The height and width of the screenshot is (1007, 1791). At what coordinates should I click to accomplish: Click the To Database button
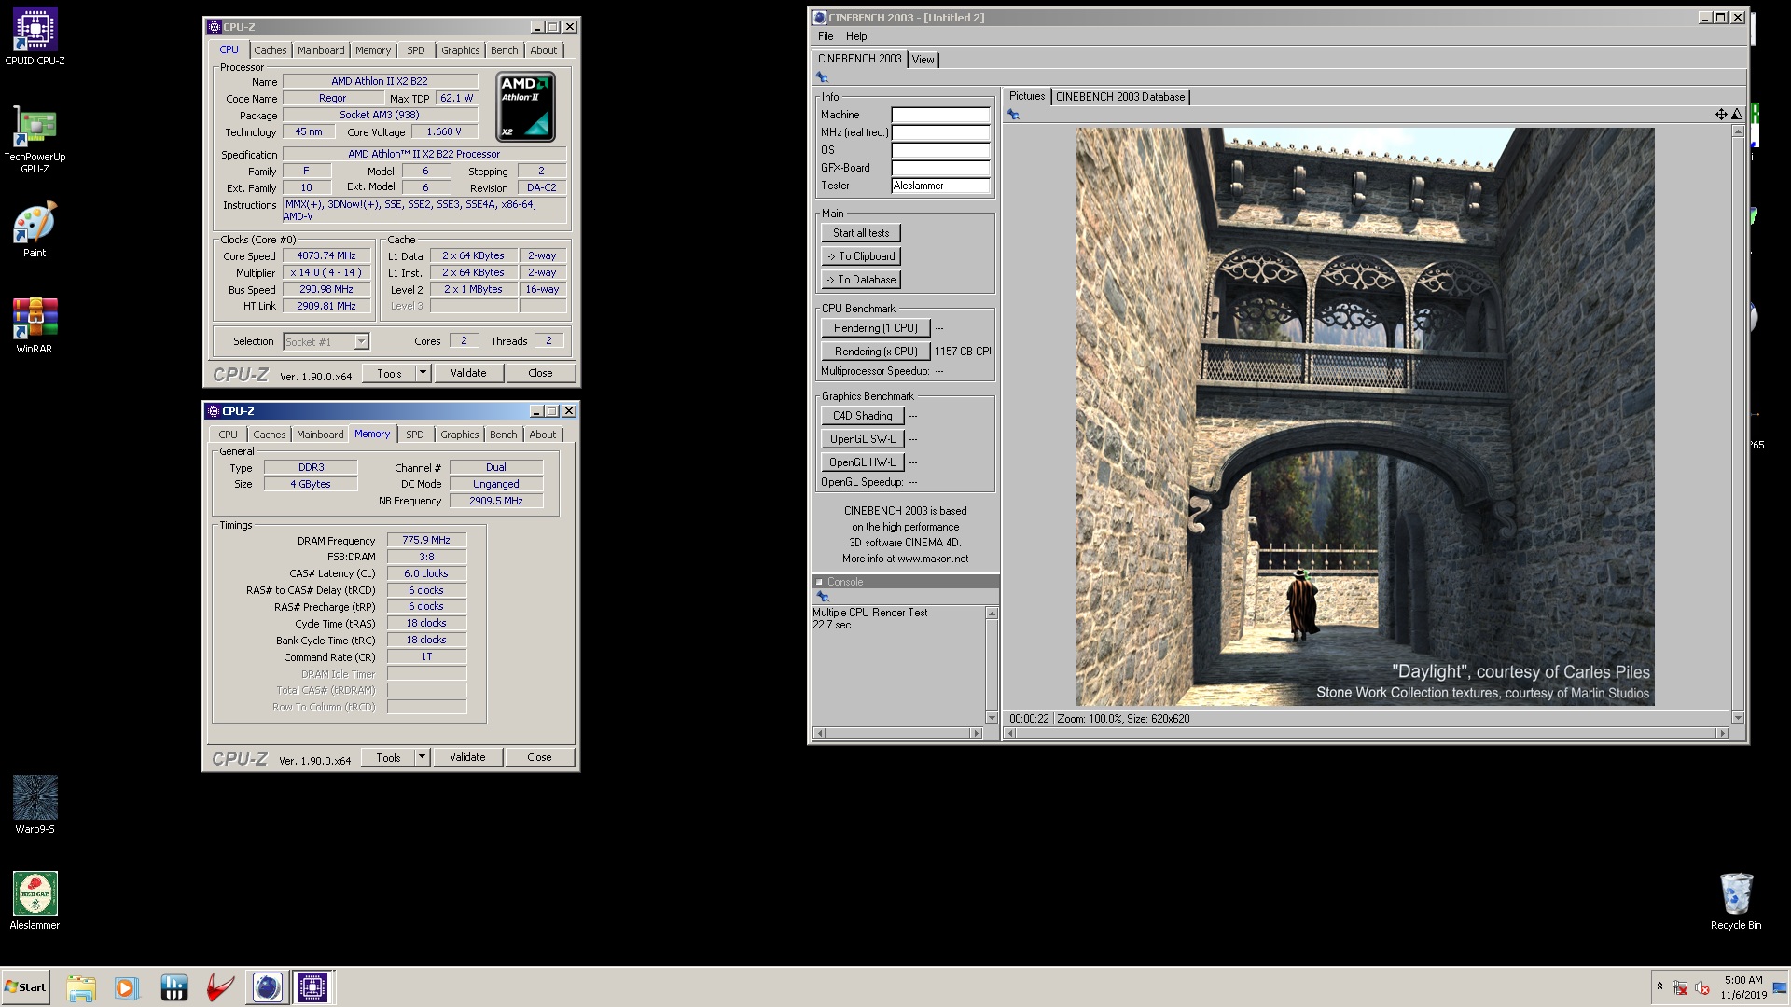pyautogui.click(x=861, y=280)
